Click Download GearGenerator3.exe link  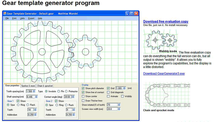point(164,73)
